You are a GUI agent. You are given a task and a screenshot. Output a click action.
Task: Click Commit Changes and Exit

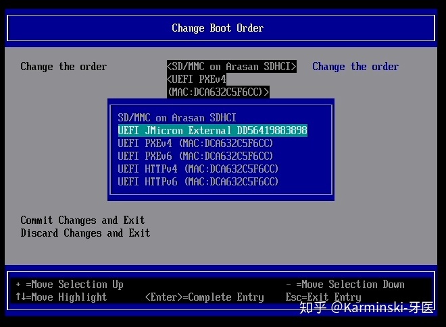pyautogui.click(x=82, y=220)
